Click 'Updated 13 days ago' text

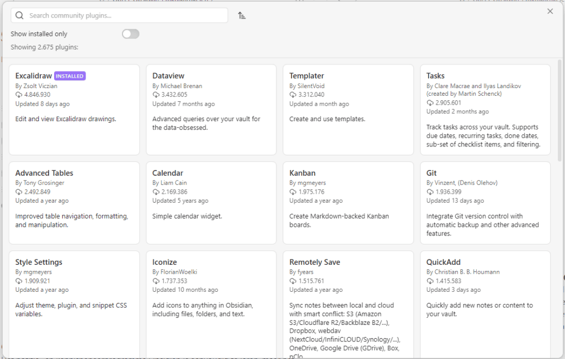455,201
